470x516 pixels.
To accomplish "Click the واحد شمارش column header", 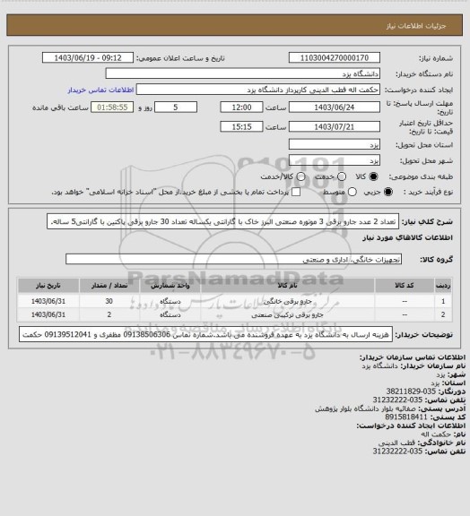I will pyautogui.click(x=170, y=285).
